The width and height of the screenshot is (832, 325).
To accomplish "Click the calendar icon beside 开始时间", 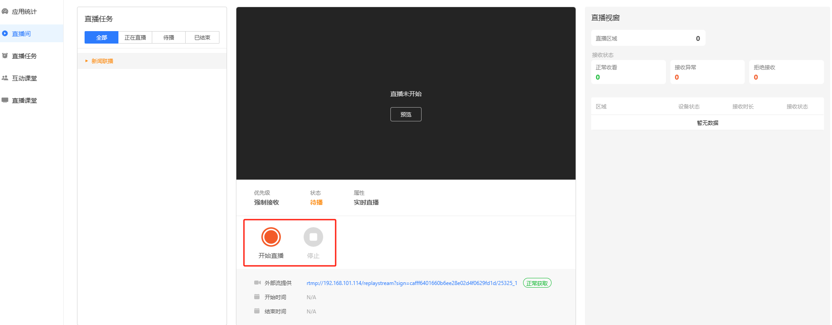I will tap(257, 297).
